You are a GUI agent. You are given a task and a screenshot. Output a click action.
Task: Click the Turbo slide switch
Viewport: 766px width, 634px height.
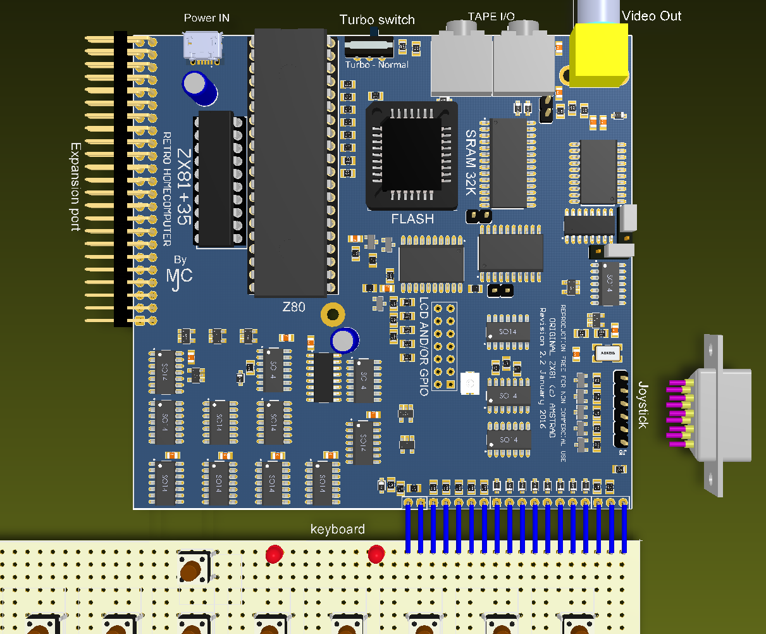pyautogui.click(x=369, y=46)
